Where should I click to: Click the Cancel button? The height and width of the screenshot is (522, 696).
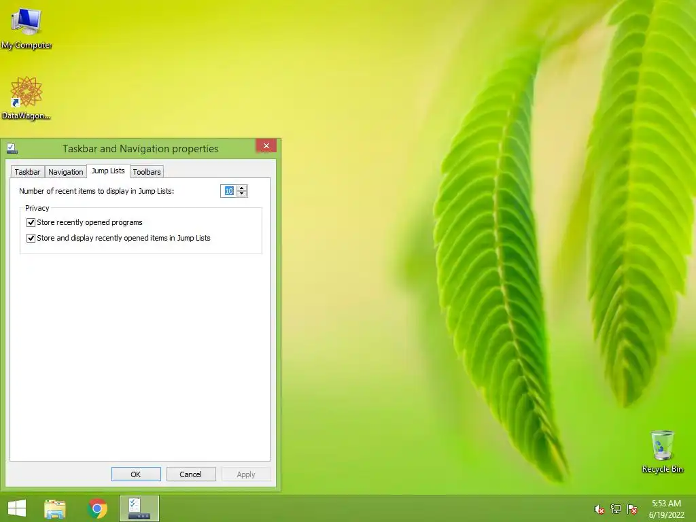click(x=191, y=474)
